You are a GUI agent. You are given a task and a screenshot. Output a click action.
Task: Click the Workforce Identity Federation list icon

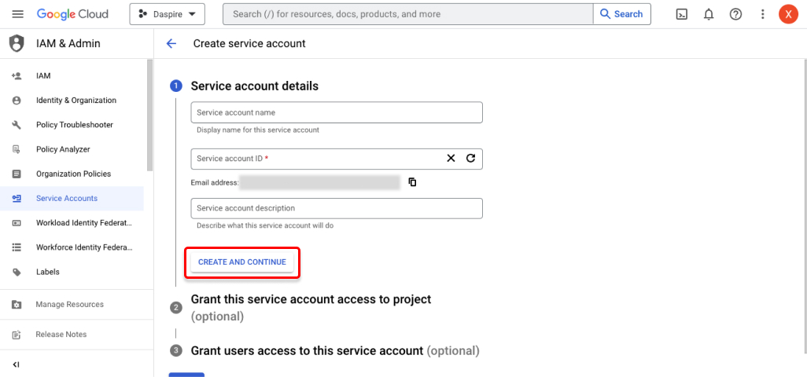[17, 247]
